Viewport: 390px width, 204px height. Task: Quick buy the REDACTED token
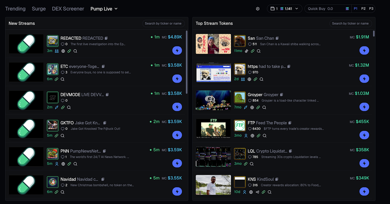(177, 51)
